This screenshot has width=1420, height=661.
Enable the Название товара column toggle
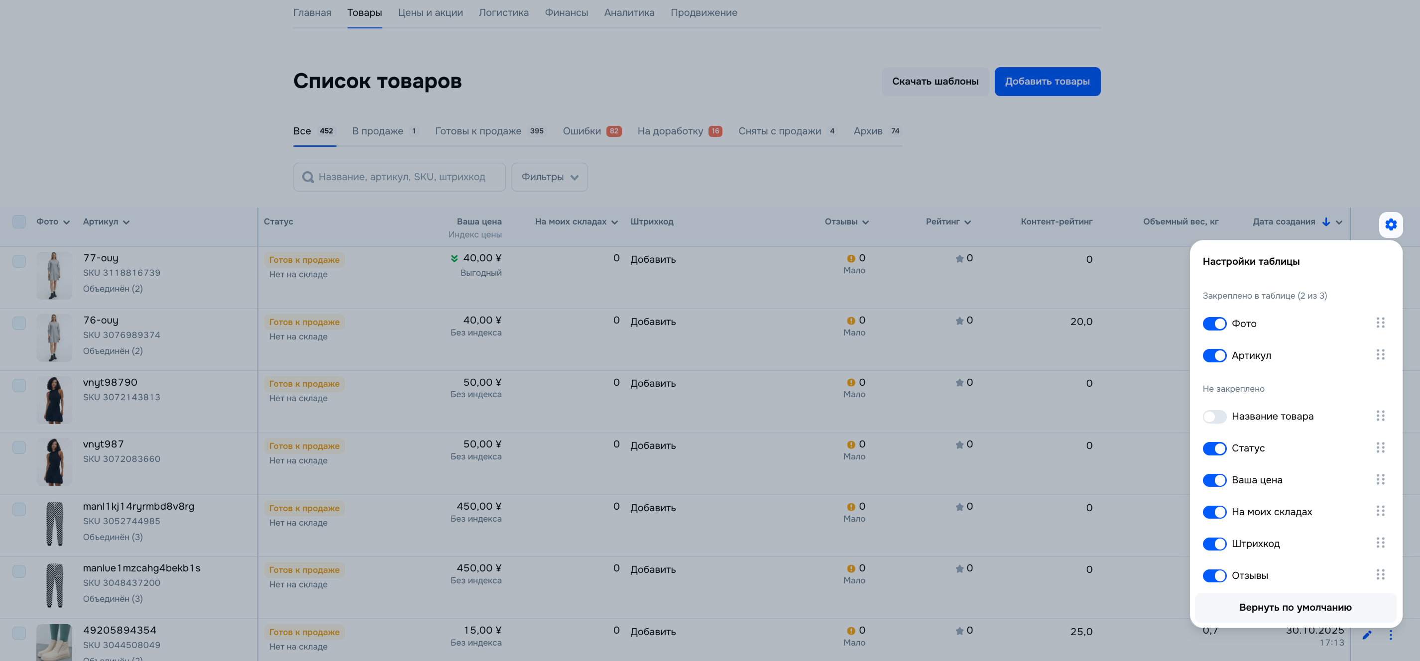1214,416
